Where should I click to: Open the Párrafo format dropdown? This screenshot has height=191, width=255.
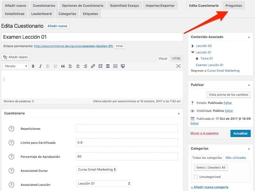click(16, 66)
